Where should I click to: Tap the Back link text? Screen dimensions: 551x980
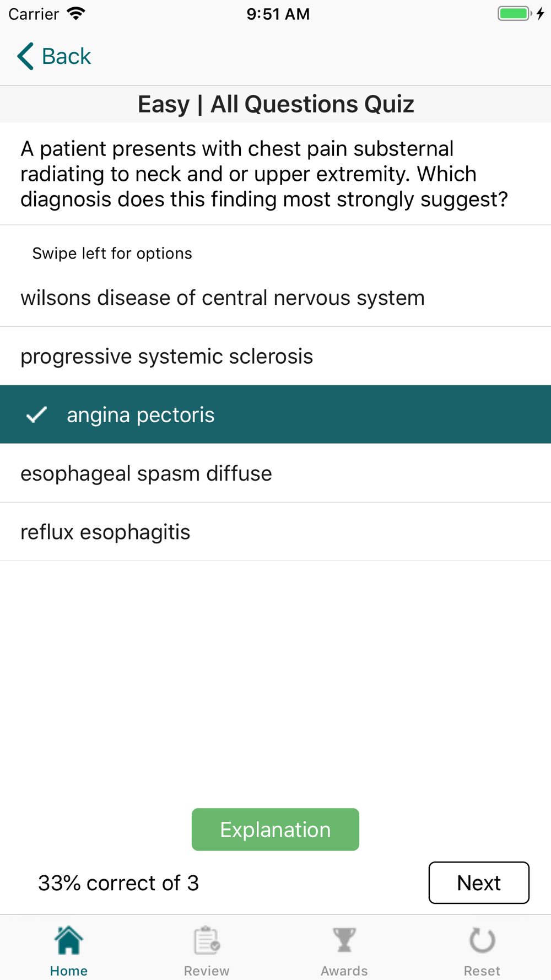tap(66, 56)
